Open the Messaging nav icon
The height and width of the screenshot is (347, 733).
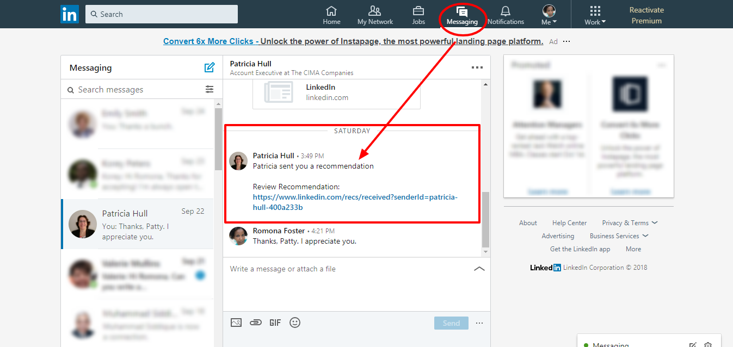pyautogui.click(x=462, y=15)
